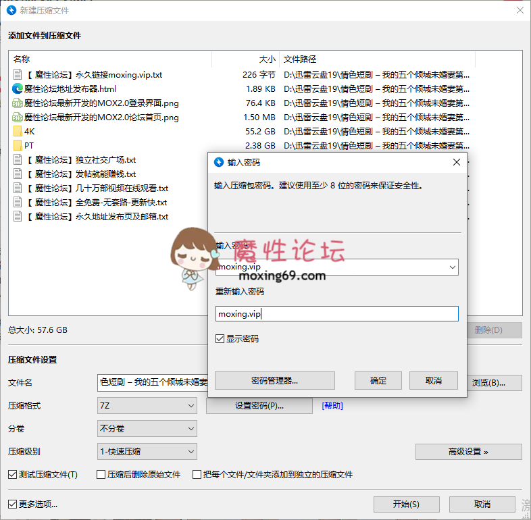Toggle the 更多选项... checkbox
The width and height of the screenshot is (531, 520).
click(13, 504)
